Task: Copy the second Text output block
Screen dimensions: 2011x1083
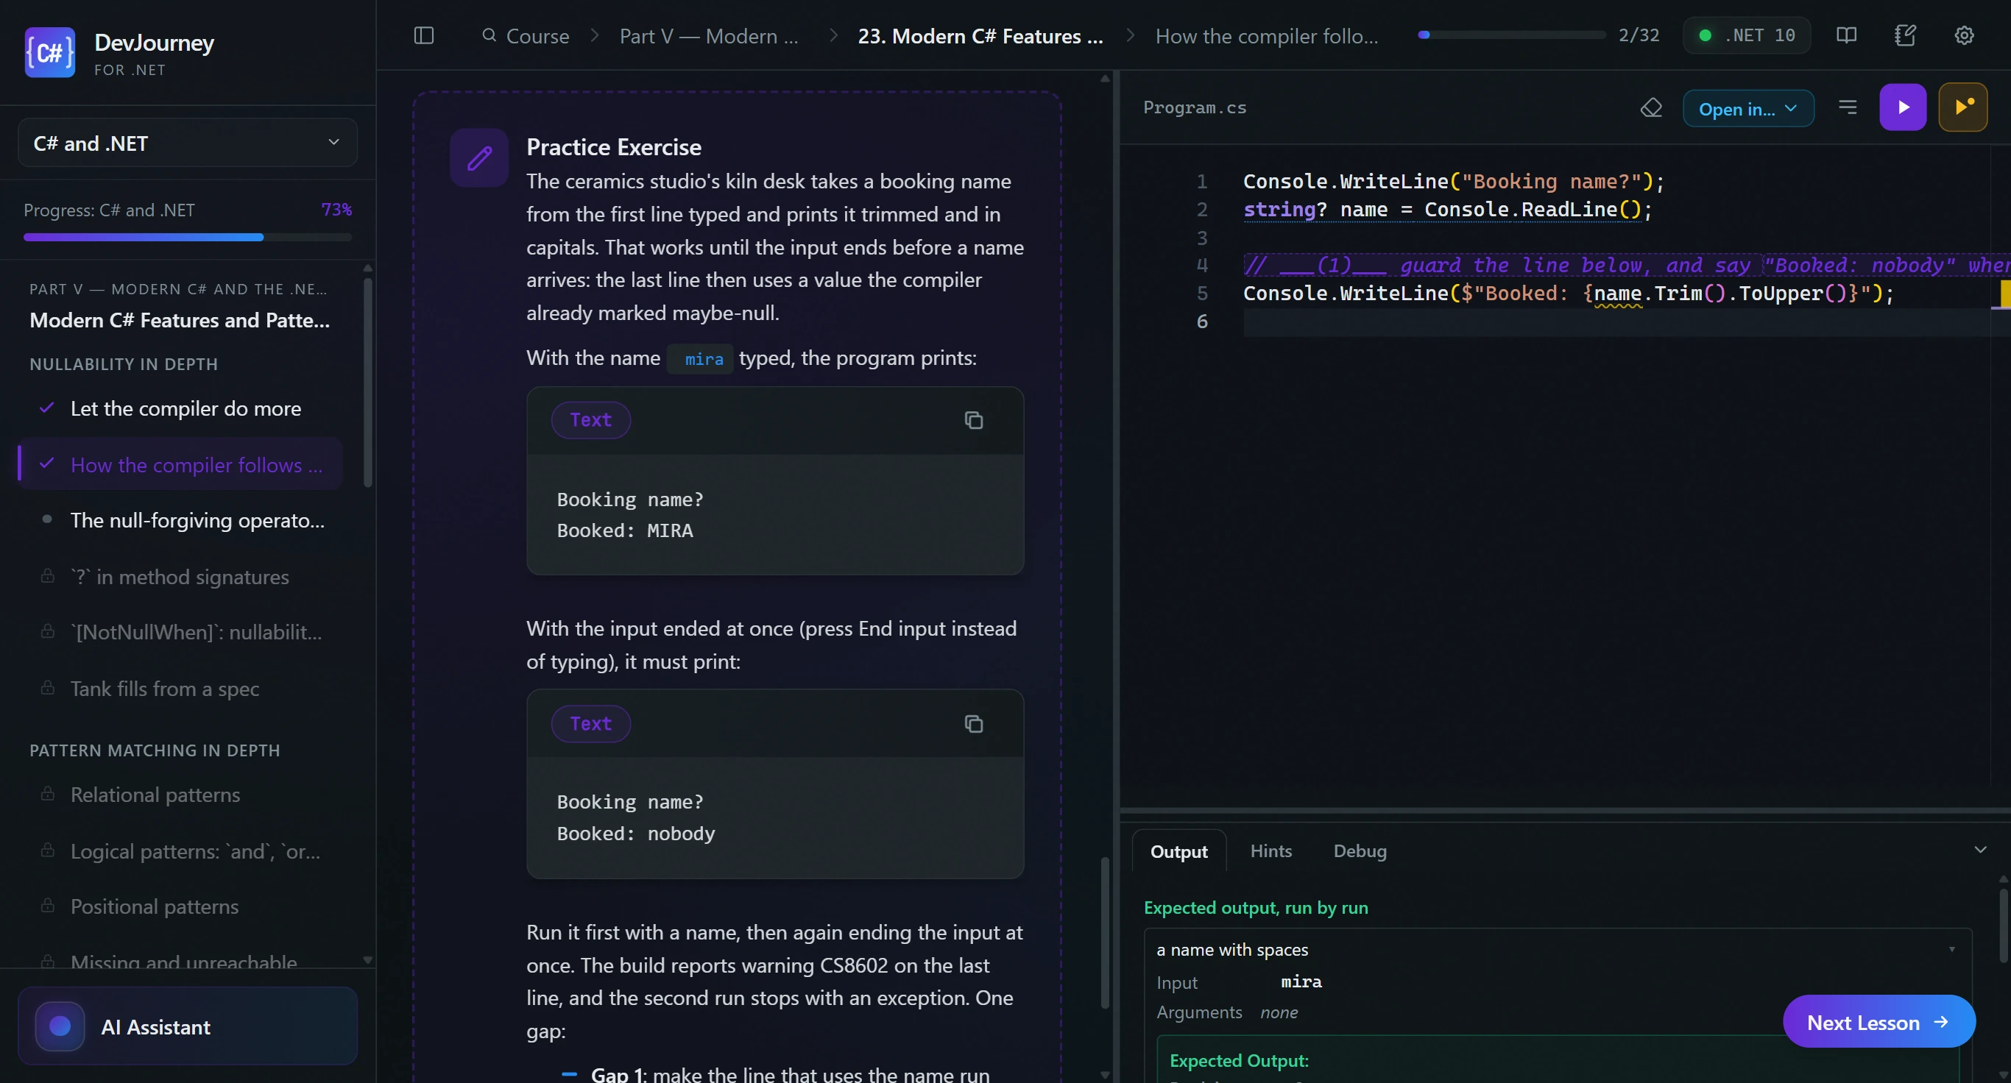Action: click(974, 724)
